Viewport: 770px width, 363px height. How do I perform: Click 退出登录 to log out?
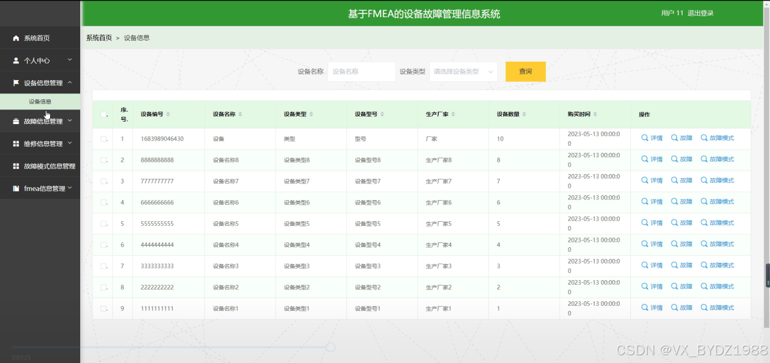(700, 13)
